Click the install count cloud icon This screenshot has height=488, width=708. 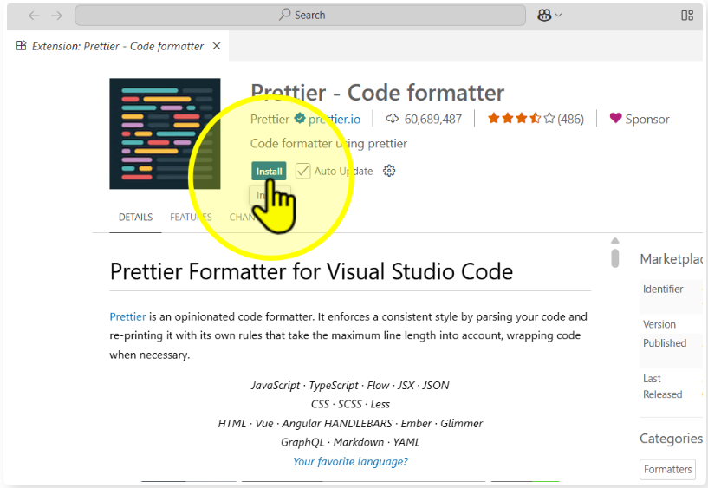tap(392, 119)
